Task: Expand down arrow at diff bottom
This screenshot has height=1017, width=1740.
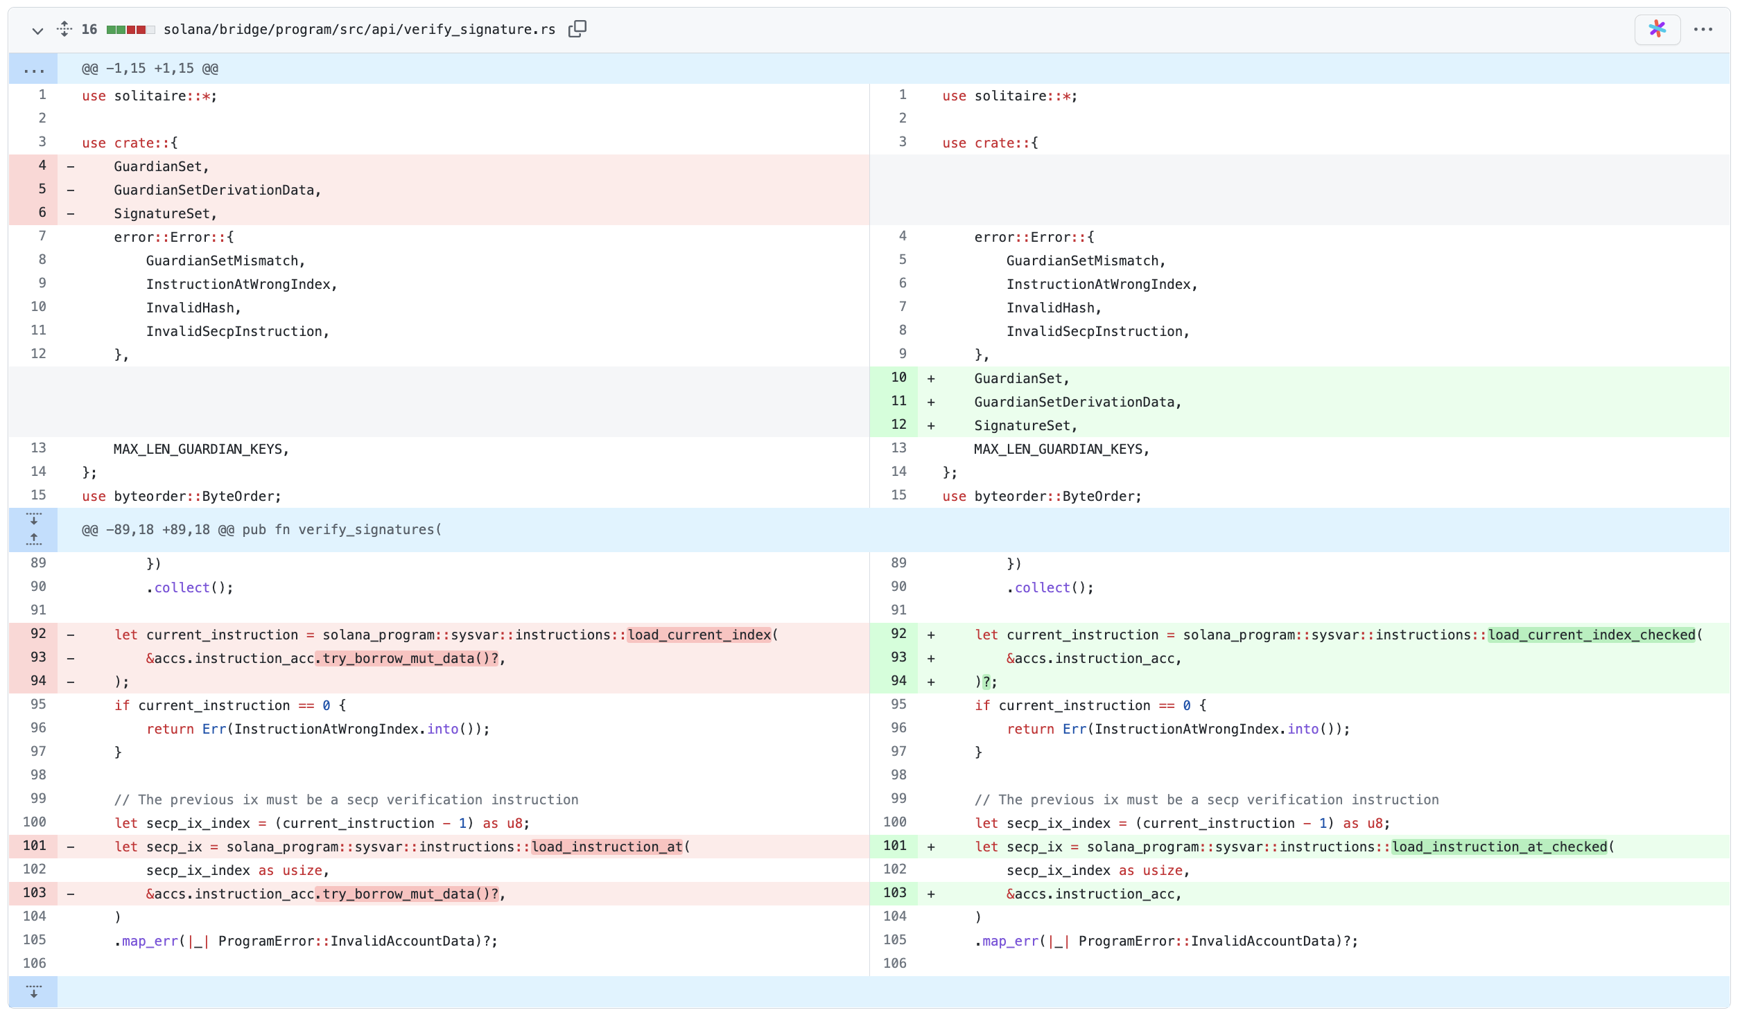Action: click(x=33, y=991)
